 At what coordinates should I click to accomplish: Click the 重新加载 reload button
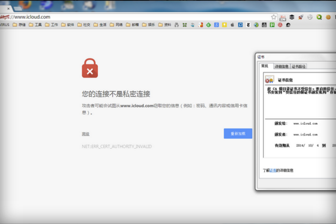(238, 133)
